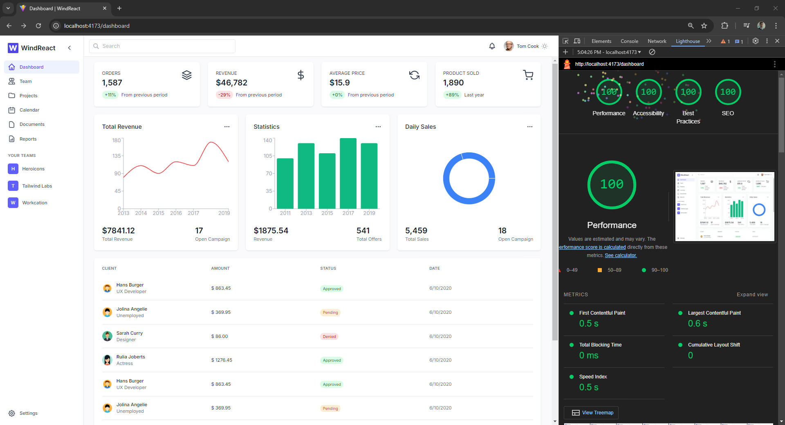Collapse the WindReact sidebar chevron
Screen dimensions: 785x425
tap(70, 48)
